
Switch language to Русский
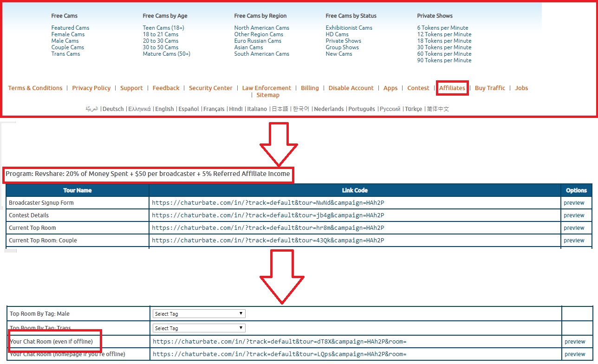390,109
